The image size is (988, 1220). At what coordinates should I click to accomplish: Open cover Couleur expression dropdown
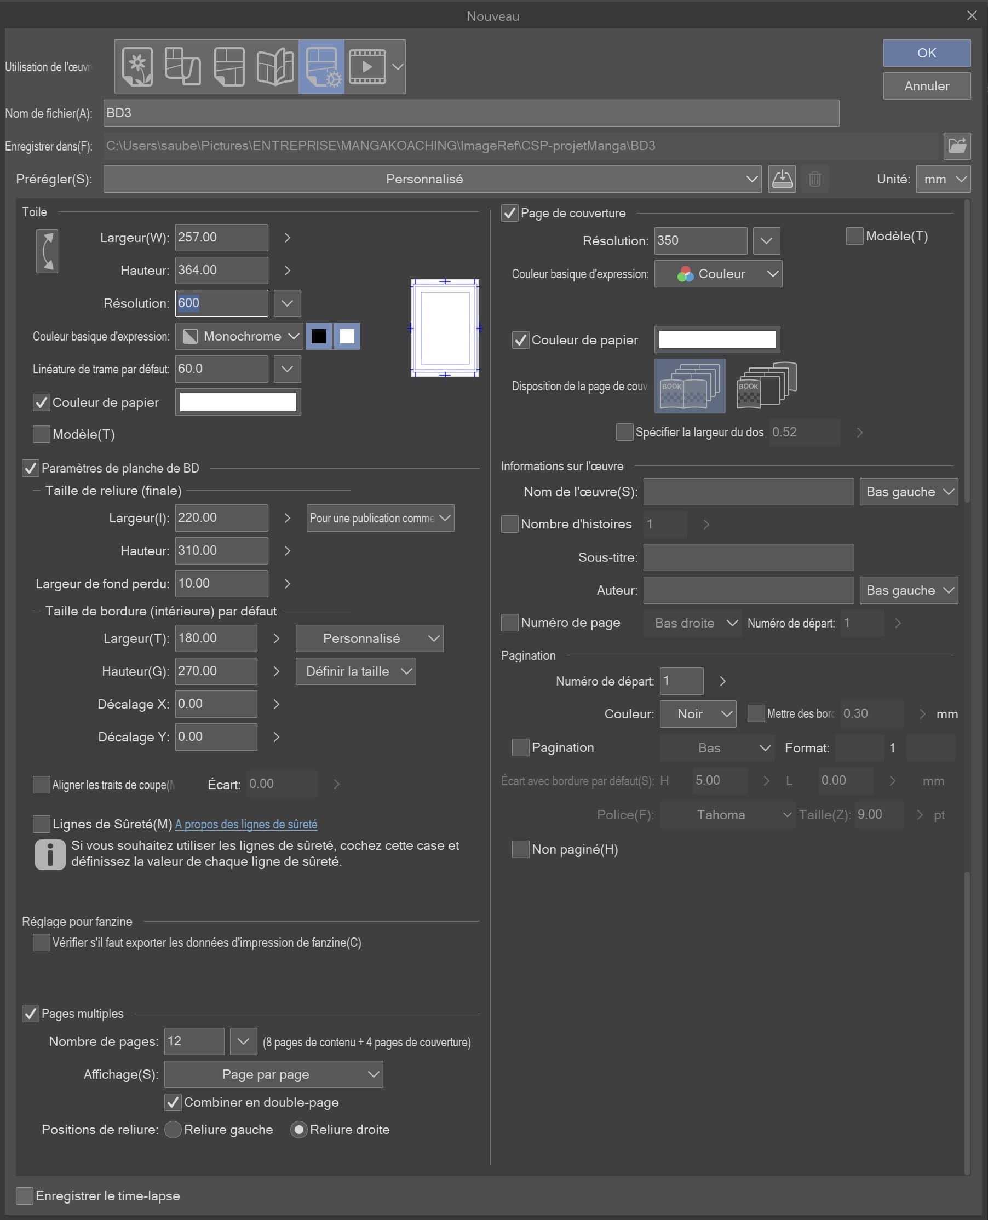(x=718, y=274)
